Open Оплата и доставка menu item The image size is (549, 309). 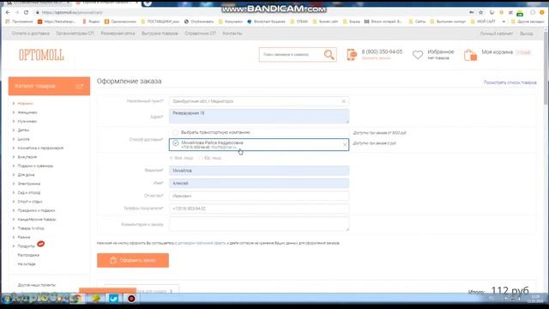31,33
